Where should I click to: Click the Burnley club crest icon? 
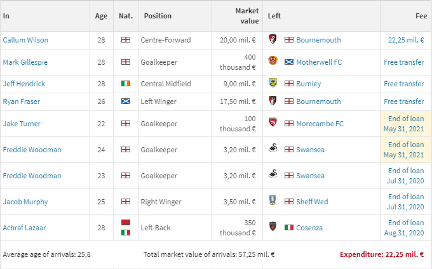click(273, 84)
